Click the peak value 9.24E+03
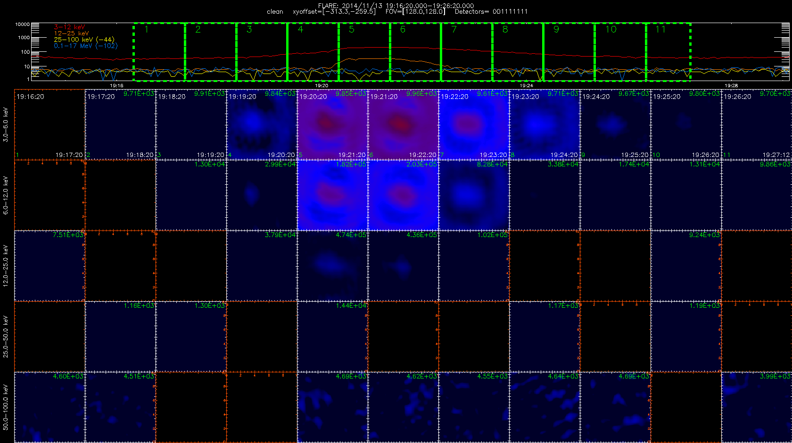Image resolution: width=792 pixels, height=443 pixels. tap(704, 235)
